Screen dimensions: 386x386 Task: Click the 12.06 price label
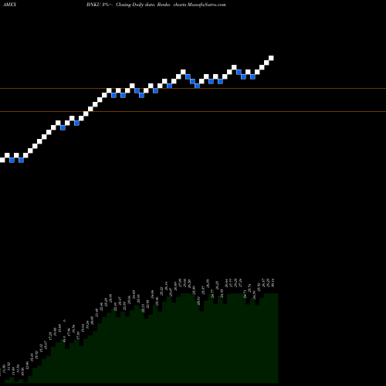(27, 365)
